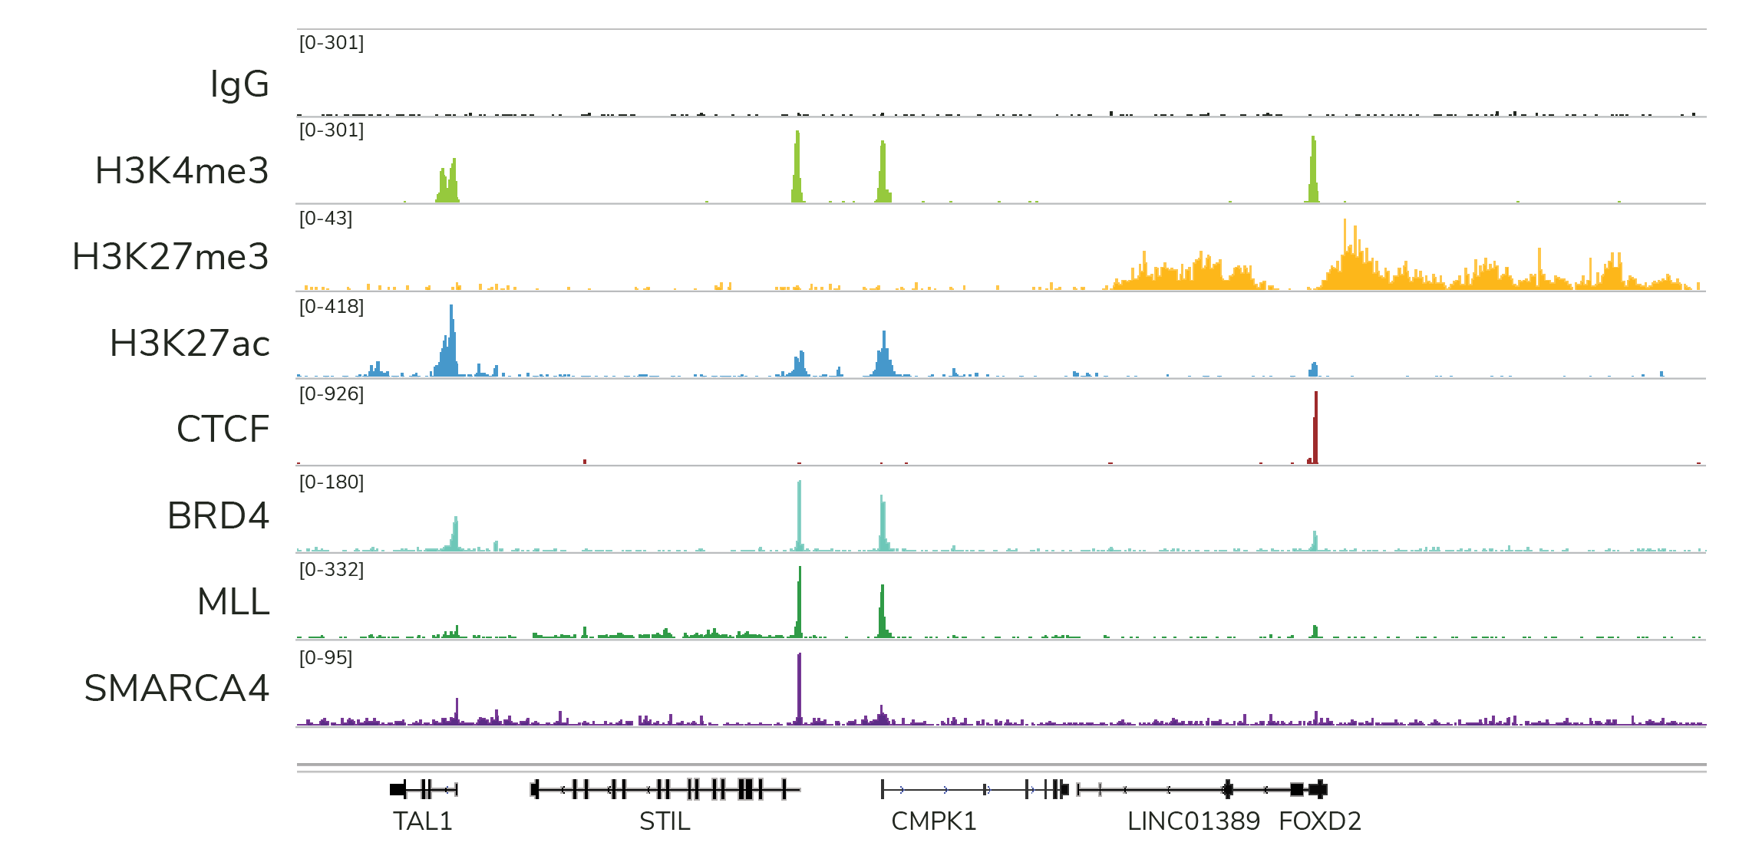Screen dimensions: 1739x849
Task: Select the IgG track label
Action: (240, 84)
